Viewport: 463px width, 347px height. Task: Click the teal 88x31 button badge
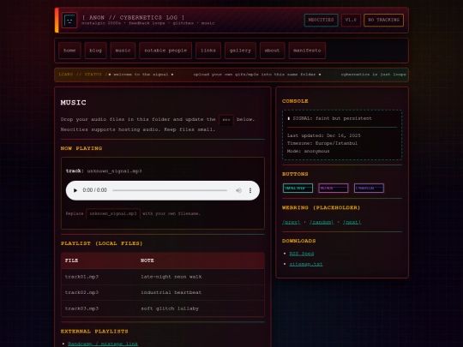[x=298, y=188]
